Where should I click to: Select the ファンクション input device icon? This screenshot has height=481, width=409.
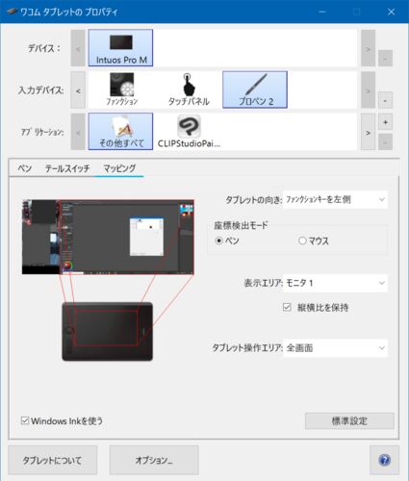121,89
